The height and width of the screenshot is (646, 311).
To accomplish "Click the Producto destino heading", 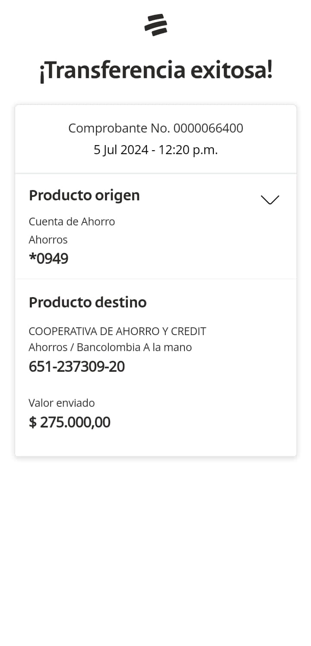I will [88, 302].
